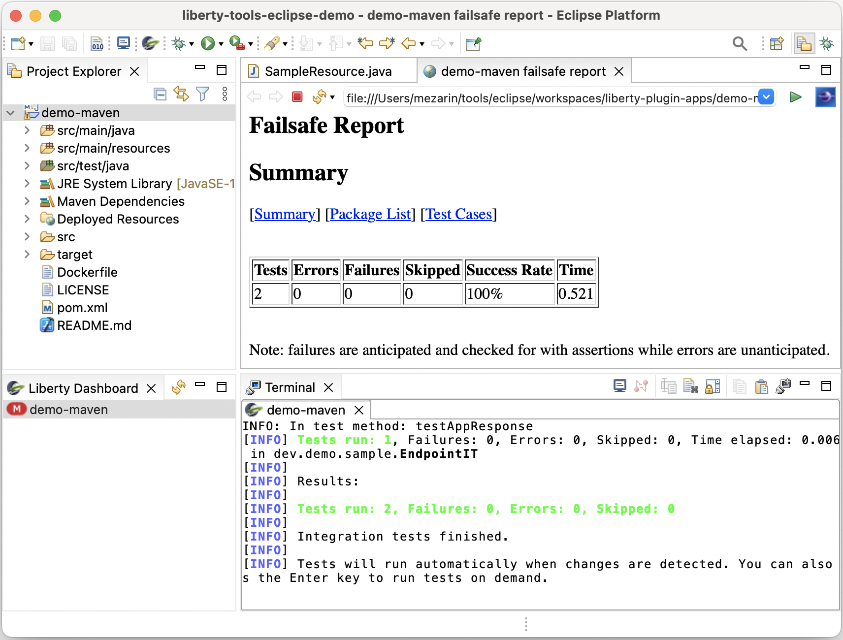
Task: Click the Eclipse globe icon in browser toolbar
Action: tap(825, 97)
